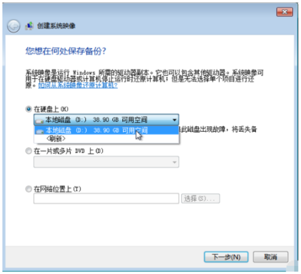Click the Create System Image wizard icon
Screen dimensions: 301x274
(x=29, y=26)
